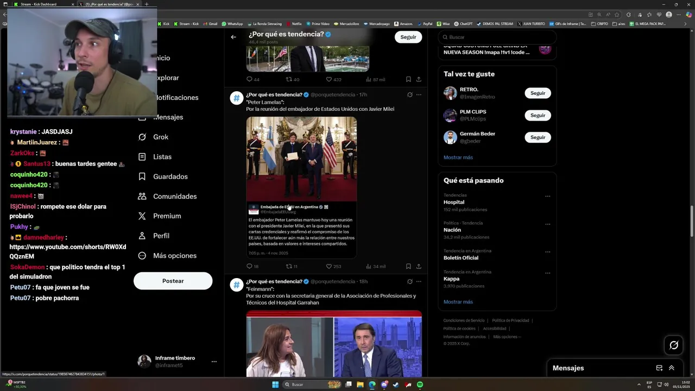Open Steam from the taskbar
This screenshot has height=391, width=695.
pyautogui.click(x=396, y=384)
